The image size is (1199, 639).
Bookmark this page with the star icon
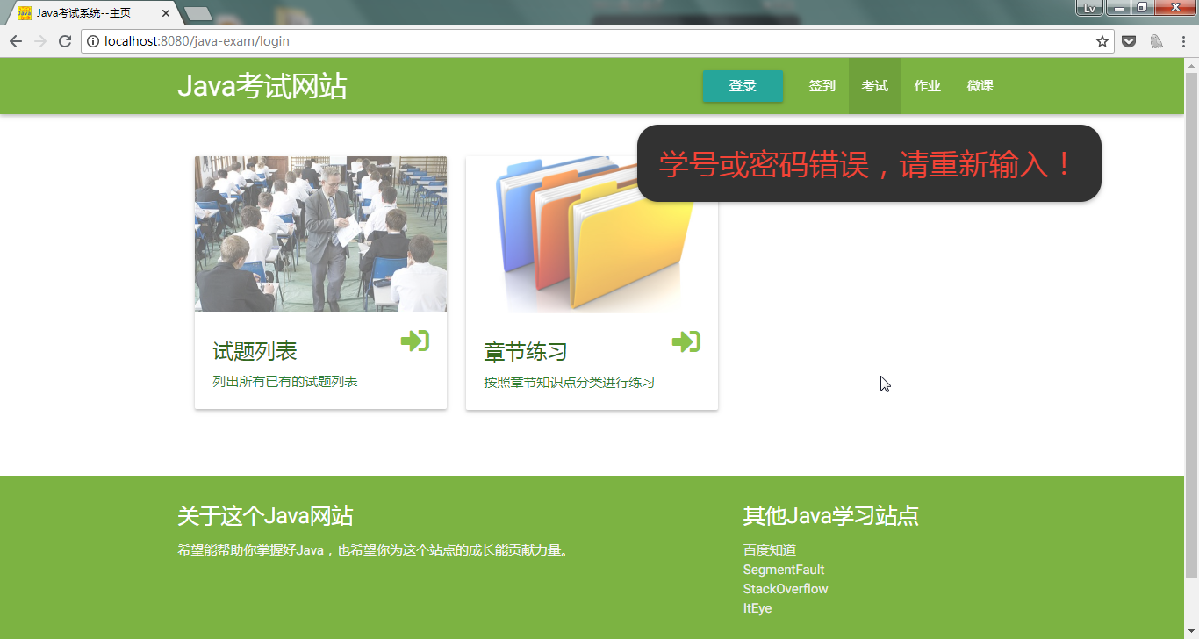point(1102,41)
